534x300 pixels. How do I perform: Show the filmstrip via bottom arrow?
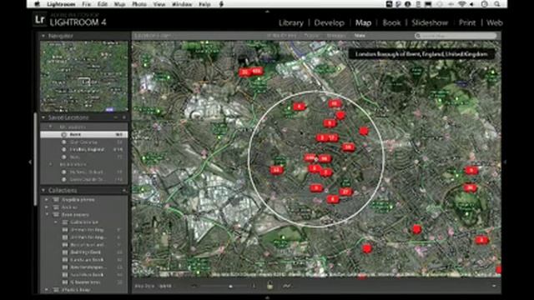(267, 297)
